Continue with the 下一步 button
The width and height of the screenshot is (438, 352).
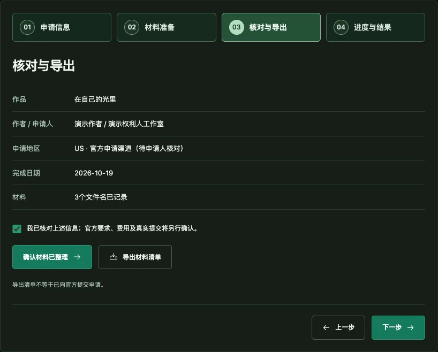398,327
